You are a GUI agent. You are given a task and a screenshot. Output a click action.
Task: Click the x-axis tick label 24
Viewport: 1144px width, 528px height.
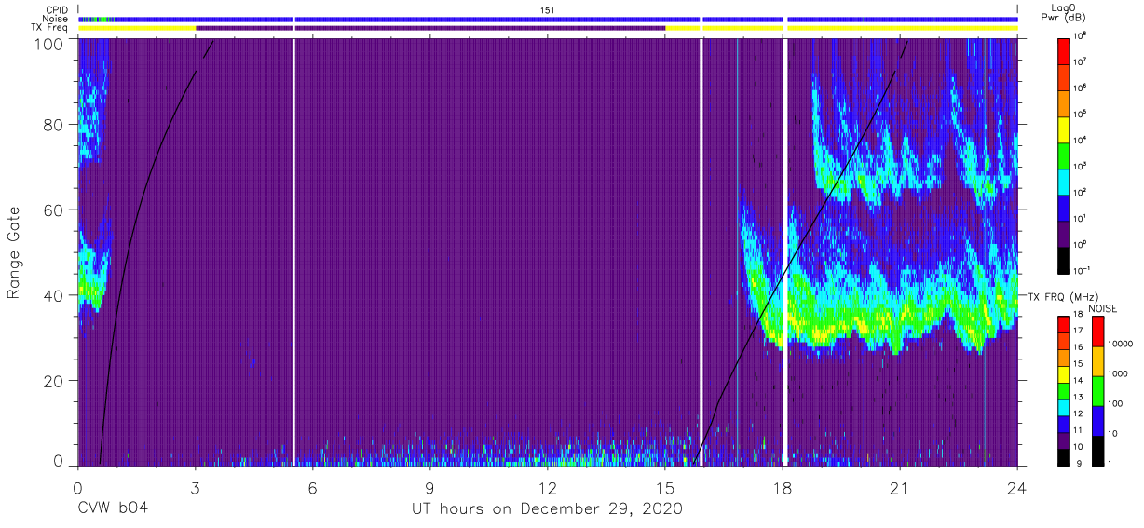click(1017, 487)
